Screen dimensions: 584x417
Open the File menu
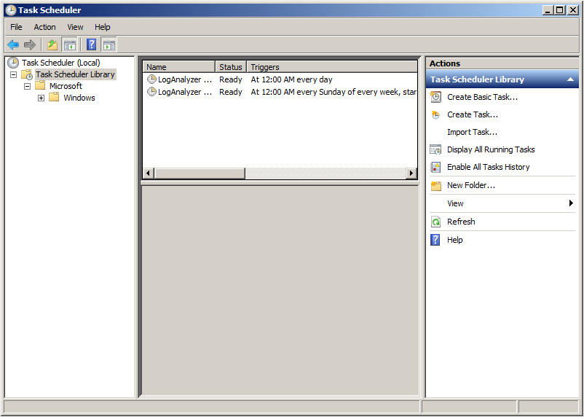coord(16,27)
